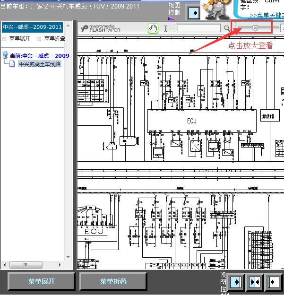Select the FlashPaper text selection I-beam tool

coord(166,28)
